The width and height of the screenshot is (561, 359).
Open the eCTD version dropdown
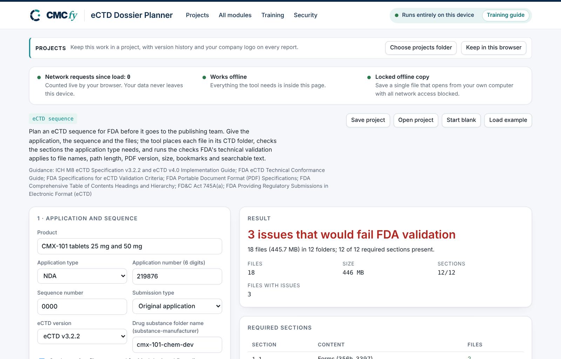point(82,336)
